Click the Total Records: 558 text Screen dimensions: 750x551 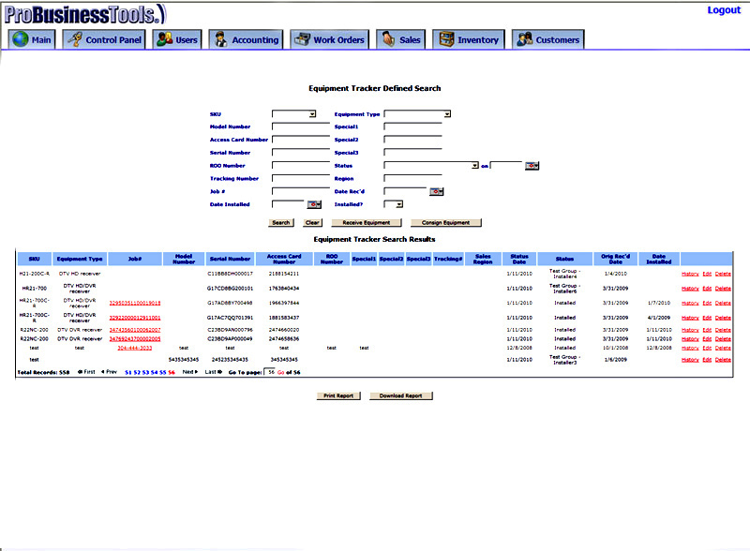pos(43,372)
